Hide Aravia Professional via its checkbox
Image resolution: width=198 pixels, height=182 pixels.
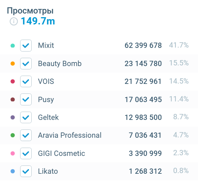(26, 135)
